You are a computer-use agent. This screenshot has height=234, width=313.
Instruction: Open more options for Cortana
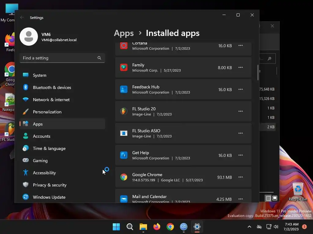pos(241,46)
